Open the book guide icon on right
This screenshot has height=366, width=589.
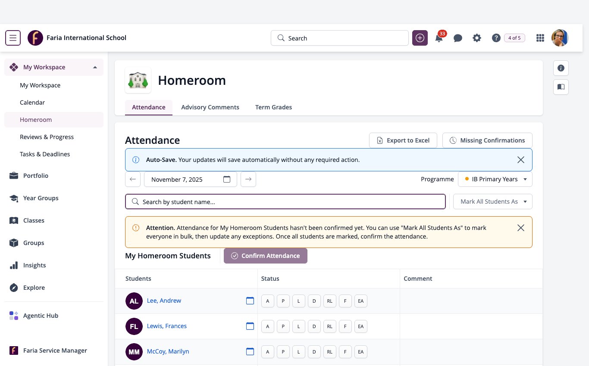point(561,87)
